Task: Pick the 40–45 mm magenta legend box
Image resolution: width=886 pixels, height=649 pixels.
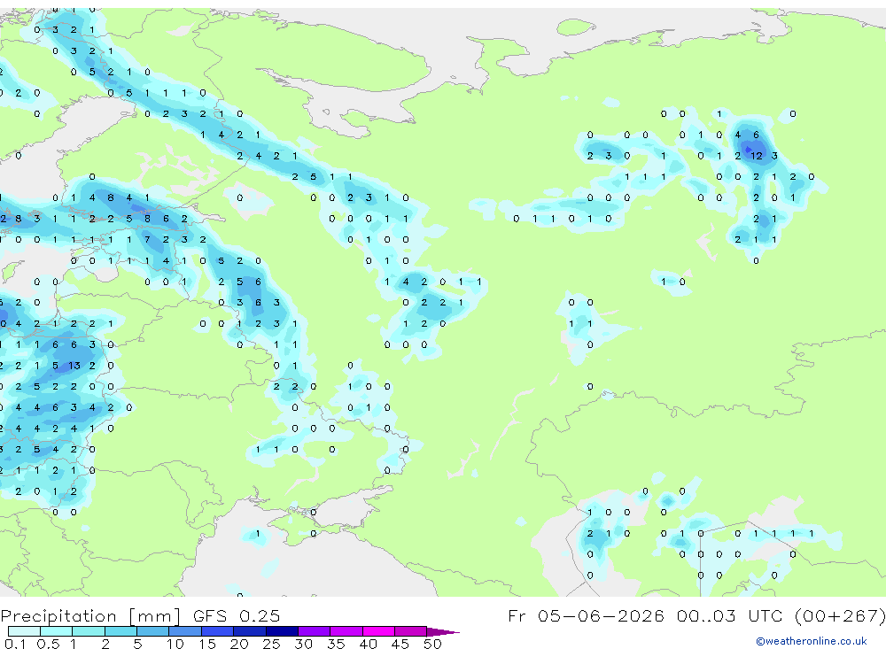Action: coord(378,631)
